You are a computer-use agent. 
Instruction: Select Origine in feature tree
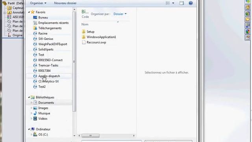(17, 35)
